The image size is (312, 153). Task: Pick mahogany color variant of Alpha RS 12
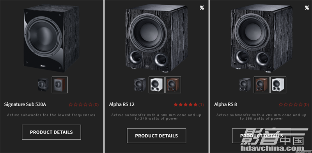[173, 85]
